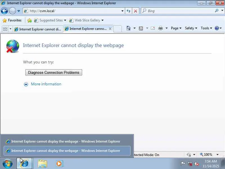
Task: Expand the Home button dropdown arrow
Action: (x=134, y=28)
